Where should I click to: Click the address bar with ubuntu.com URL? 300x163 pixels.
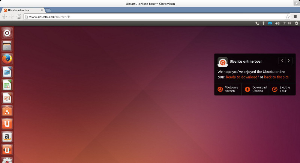point(157,17)
